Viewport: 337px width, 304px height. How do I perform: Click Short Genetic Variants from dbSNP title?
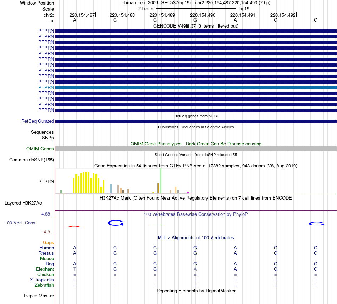point(196,155)
